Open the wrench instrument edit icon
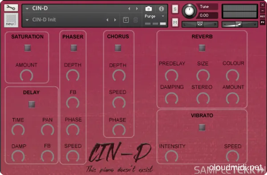 point(11,8)
